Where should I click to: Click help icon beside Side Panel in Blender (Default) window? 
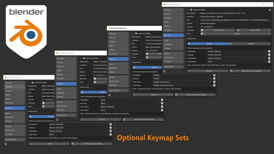click(x=269, y=62)
